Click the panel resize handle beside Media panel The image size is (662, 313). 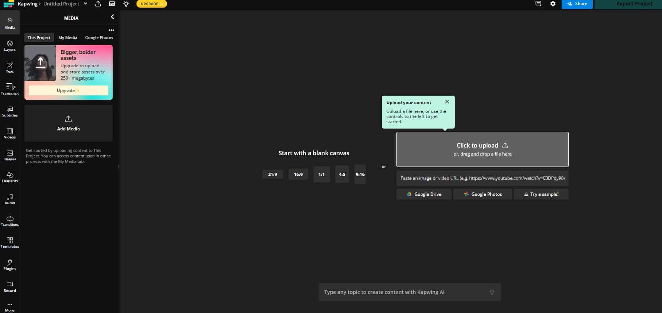118,167
